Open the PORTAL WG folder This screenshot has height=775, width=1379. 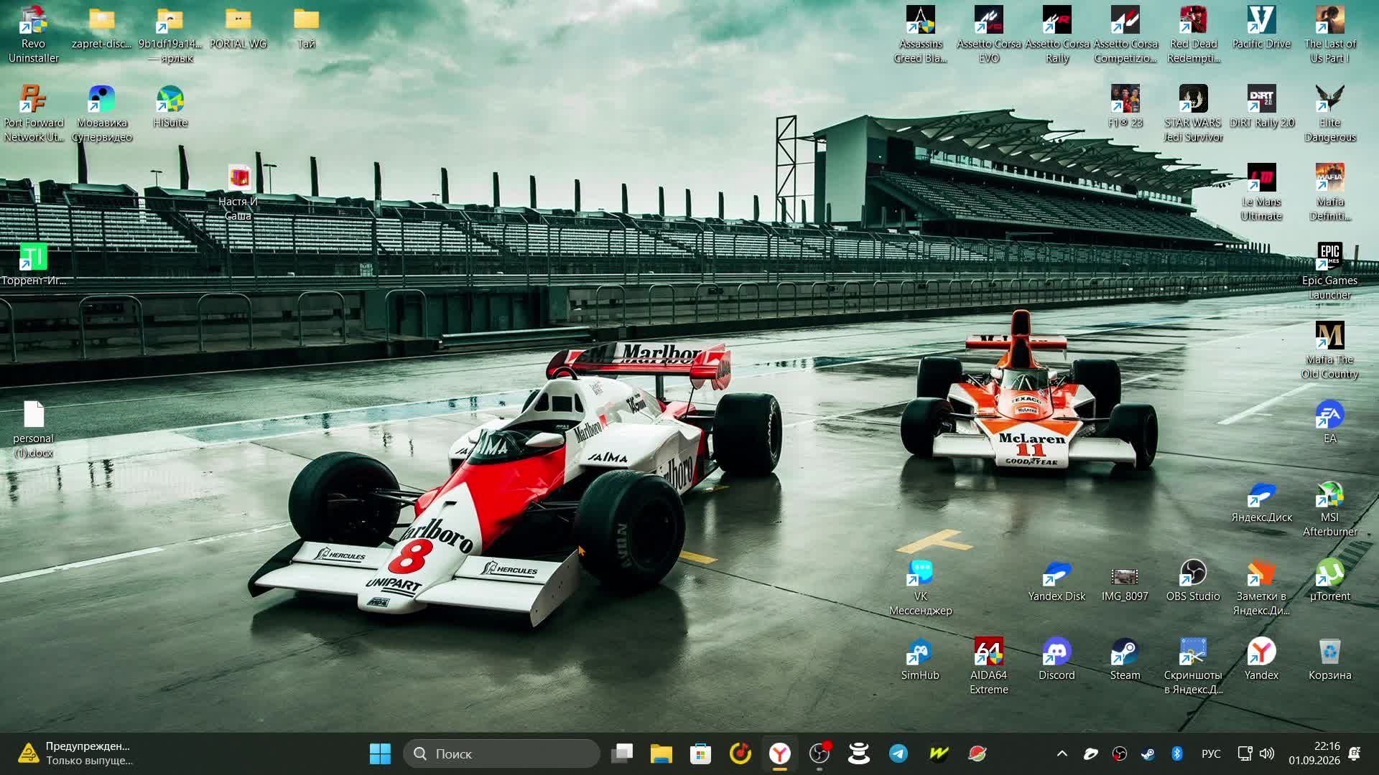pyautogui.click(x=238, y=28)
